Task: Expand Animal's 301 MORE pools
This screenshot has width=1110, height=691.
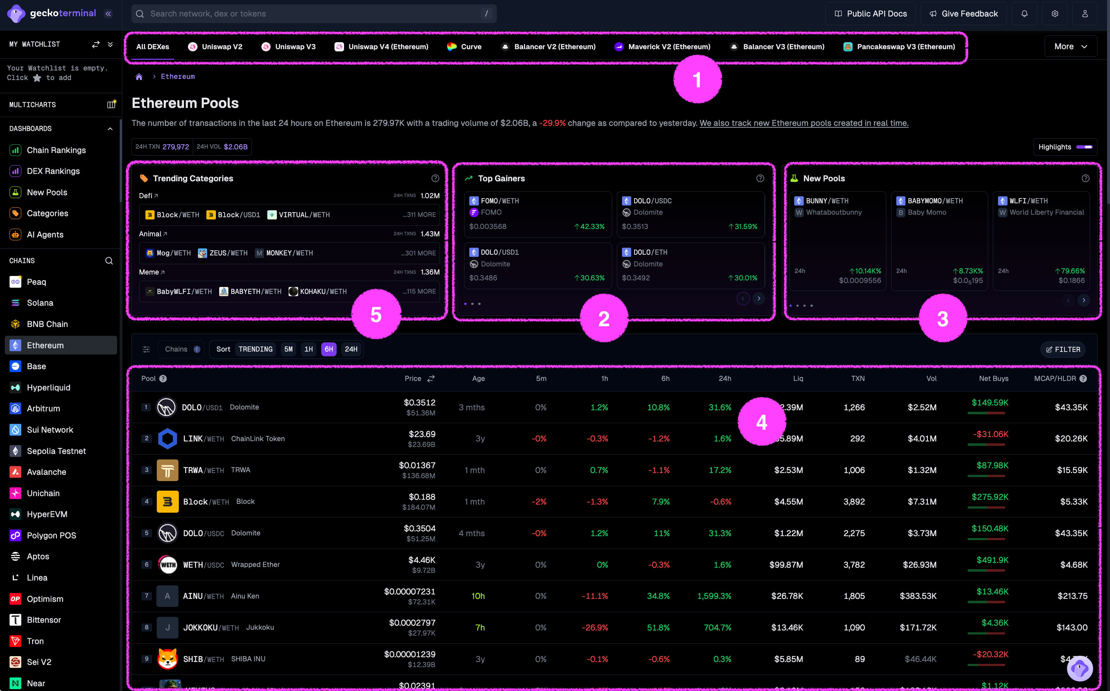Action: pyautogui.click(x=418, y=253)
